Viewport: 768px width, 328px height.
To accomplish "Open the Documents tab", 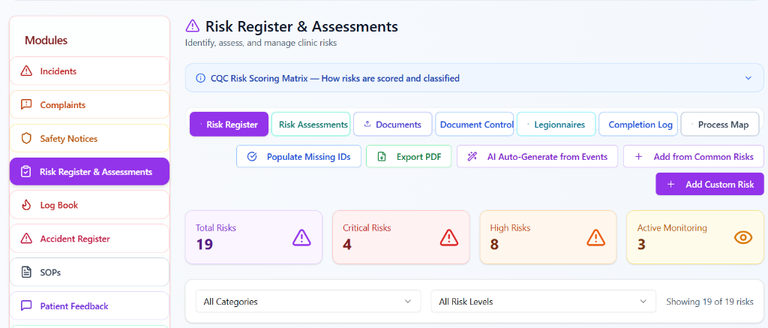I will click(x=393, y=124).
